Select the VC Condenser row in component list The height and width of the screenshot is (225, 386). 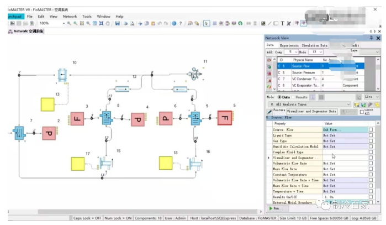tap(320, 79)
